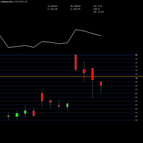The width and height of the screenshot is (143, 143).
Task: Select the tiny first green candle at 200
Action: 8,116
